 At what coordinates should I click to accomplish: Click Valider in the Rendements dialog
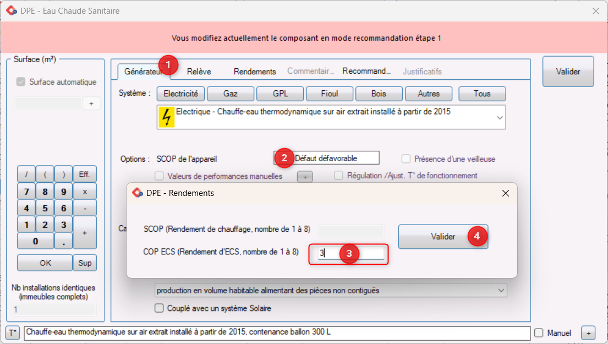click(x=443, y=237)
